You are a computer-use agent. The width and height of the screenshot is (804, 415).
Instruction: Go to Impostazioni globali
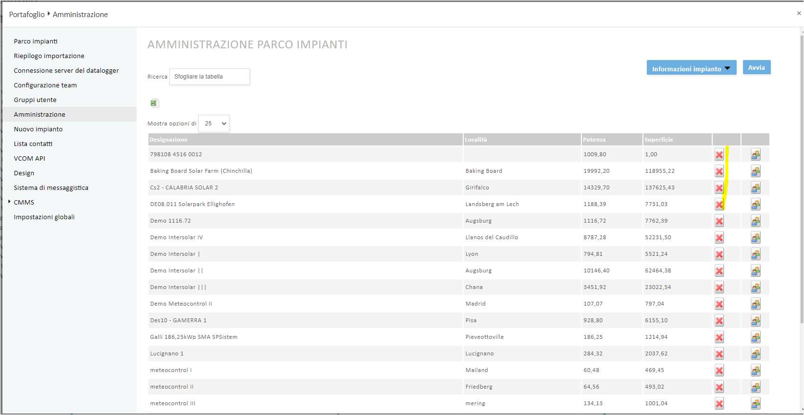(44, 217)
